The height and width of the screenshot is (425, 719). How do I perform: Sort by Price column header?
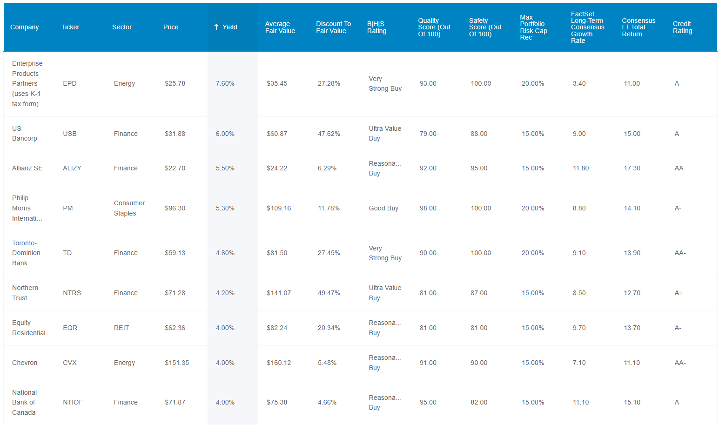tap(171, 27)
